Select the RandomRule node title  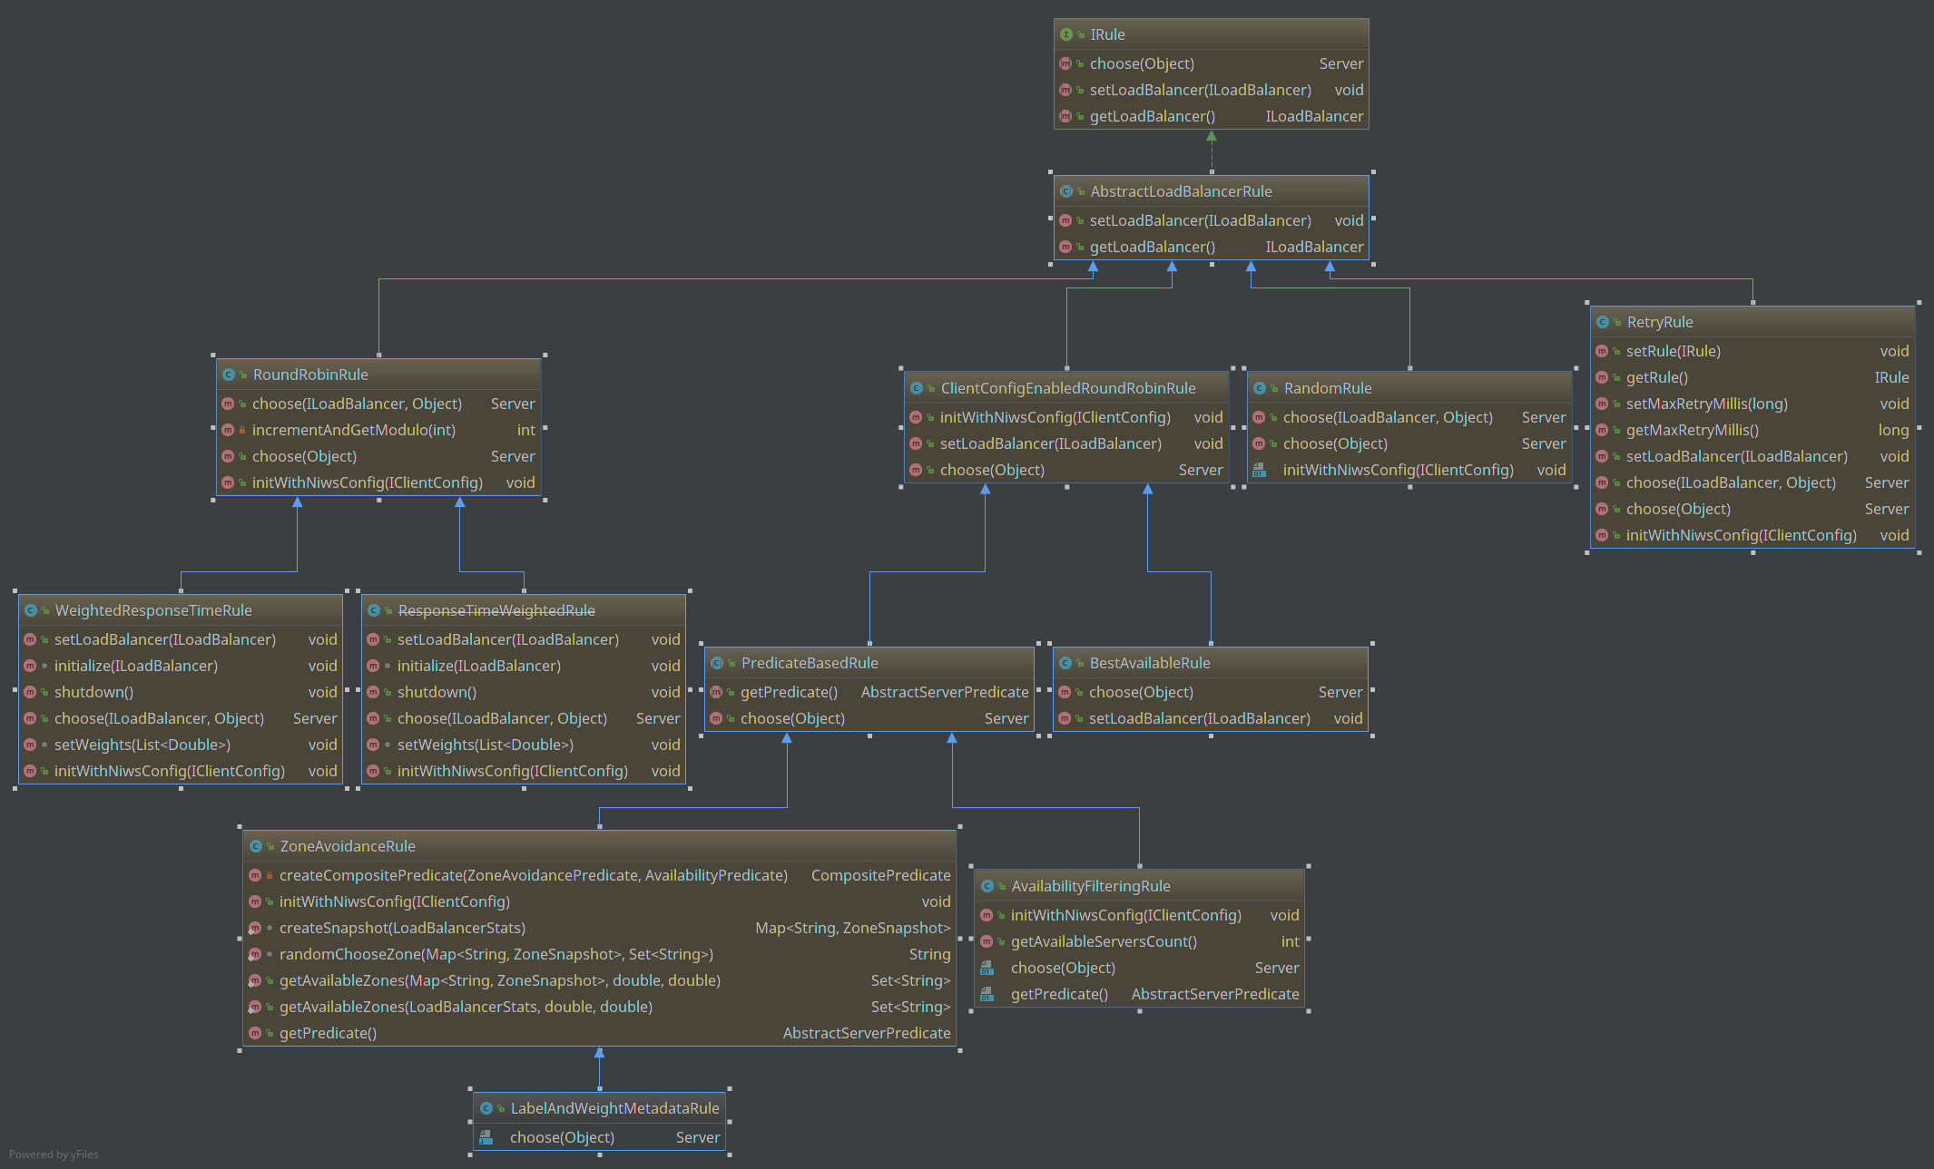pyautogui.click(x=1328, y=388)
